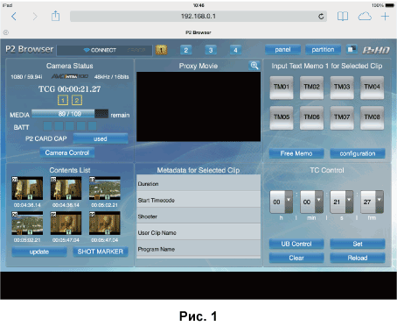The image size is (397, 326).
Task: Click the Free Memo button
Action: [296, 153]
